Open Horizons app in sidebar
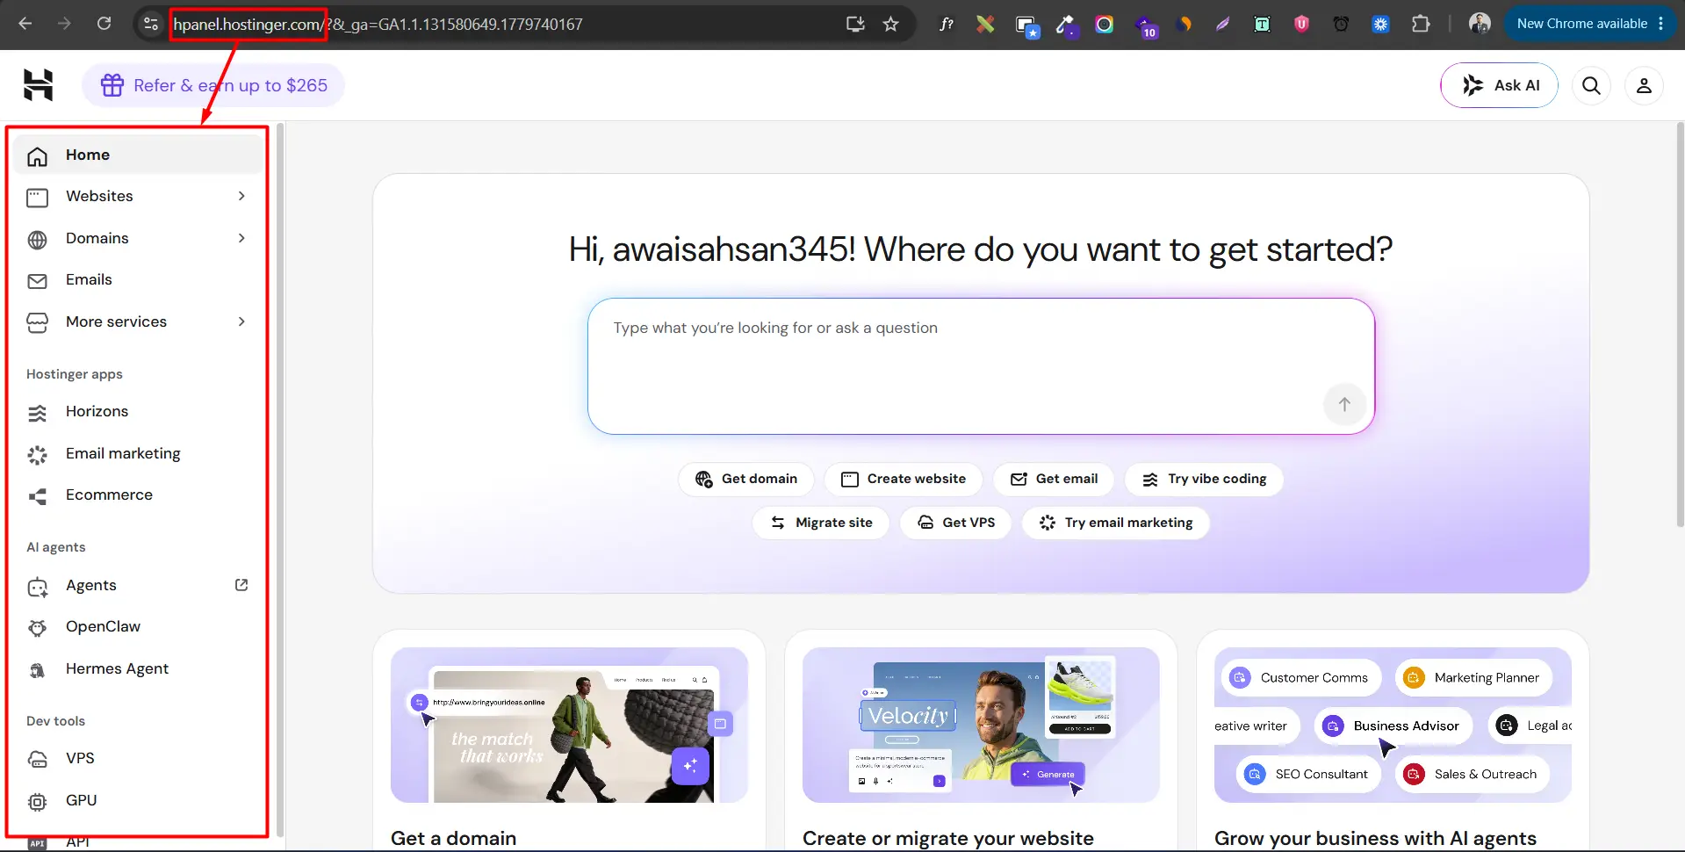Image resolution: width=1685 pixels, height=852 pixels. click(x=138, y=412)
